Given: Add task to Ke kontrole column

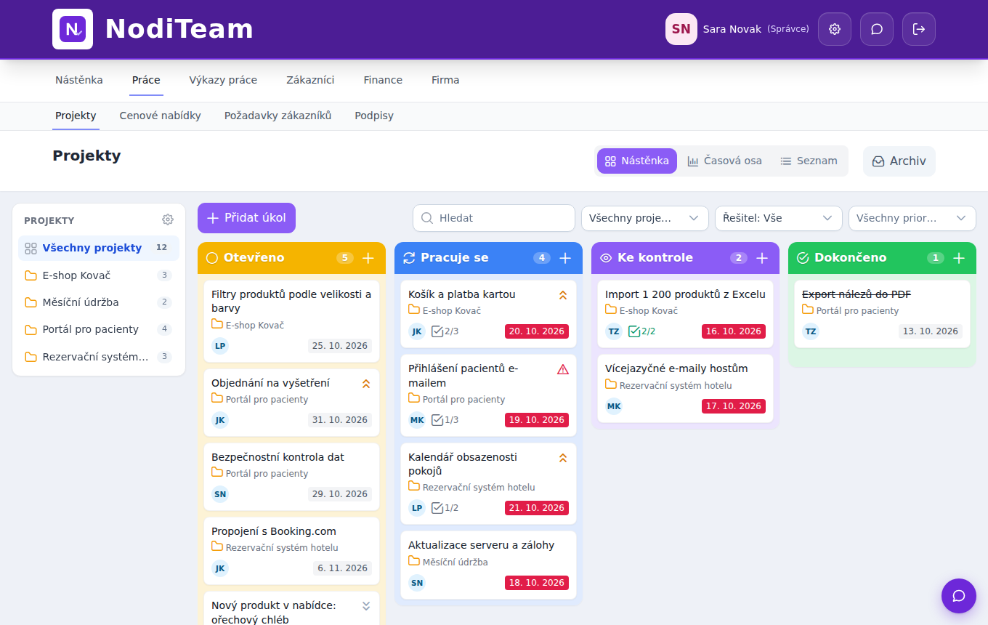Looking at the screenshot, I should pos(762,258).
